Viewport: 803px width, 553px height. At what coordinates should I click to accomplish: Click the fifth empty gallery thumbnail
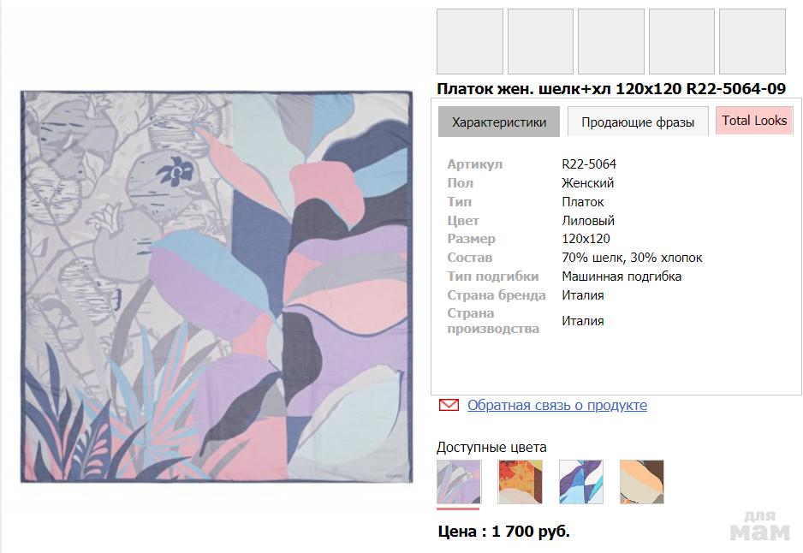752,41
